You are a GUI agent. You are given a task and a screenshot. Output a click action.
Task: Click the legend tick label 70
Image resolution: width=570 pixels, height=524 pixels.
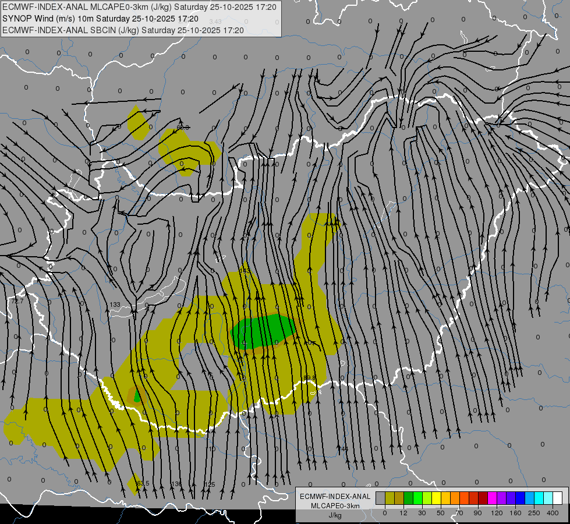[459, 513]
